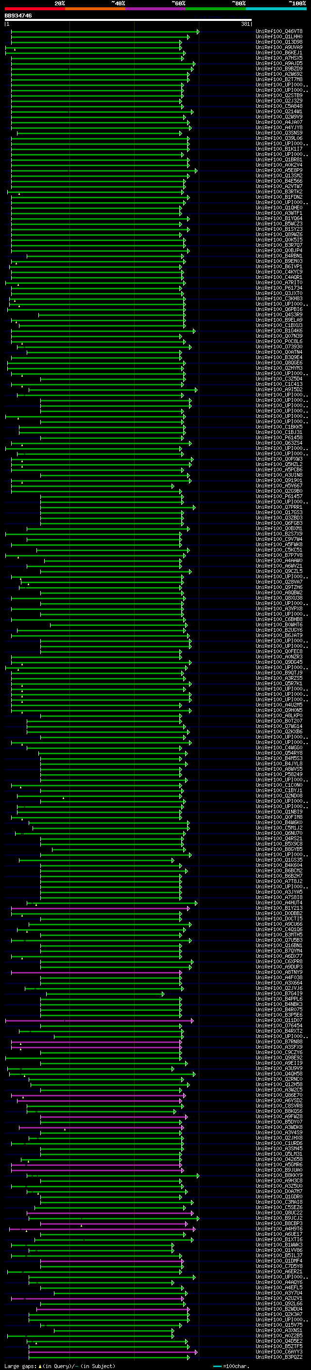Click label UniRef100_A5E8P9
The height and width of the screenshot is (1370, 311).
pos(279,170)
